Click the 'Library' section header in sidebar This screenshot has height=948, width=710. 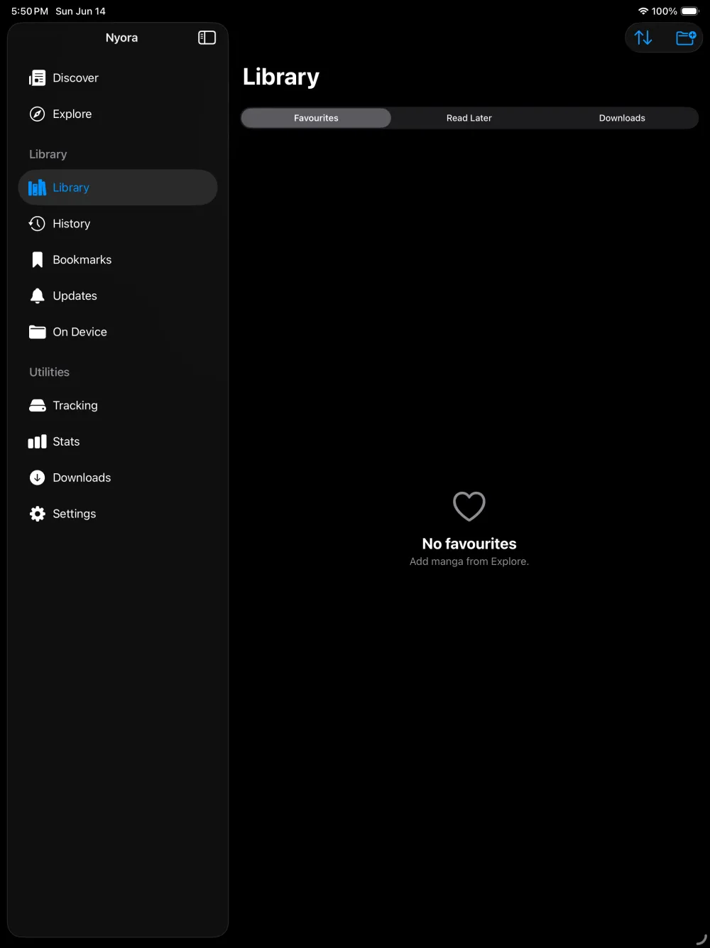(48, 154)
